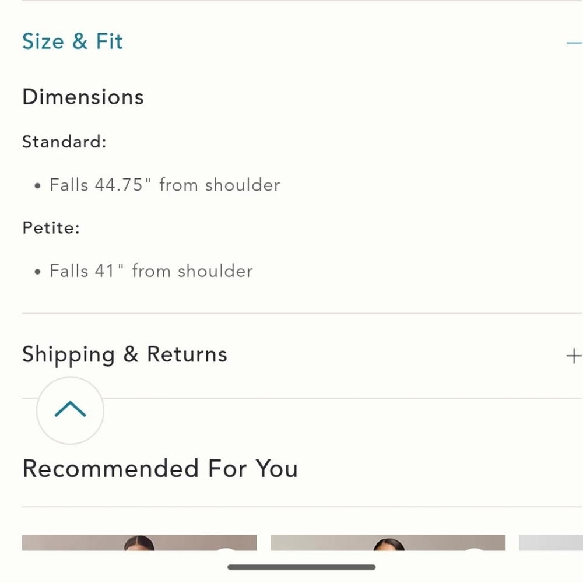Tap the favorite circle on the second recommended product
Image resolution: width=583 pixels, height=583 pixels.
[x=475, y=548]
